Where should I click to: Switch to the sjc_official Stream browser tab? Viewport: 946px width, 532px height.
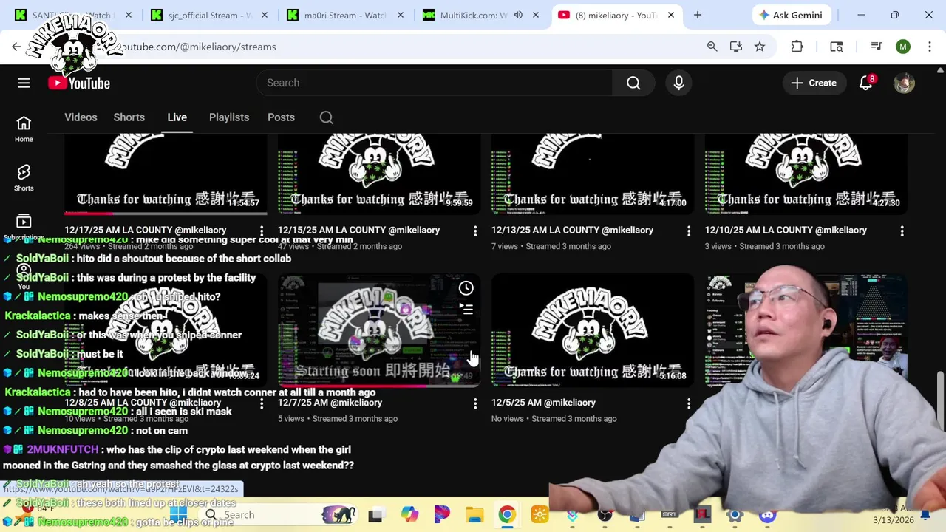(211, 15)
